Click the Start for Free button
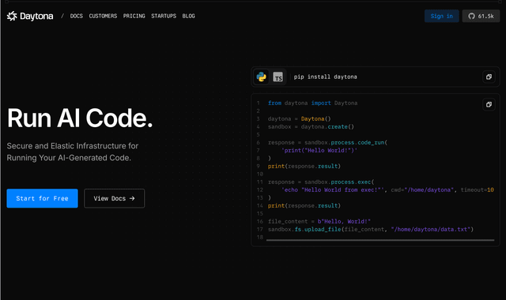 coord(42,198)
